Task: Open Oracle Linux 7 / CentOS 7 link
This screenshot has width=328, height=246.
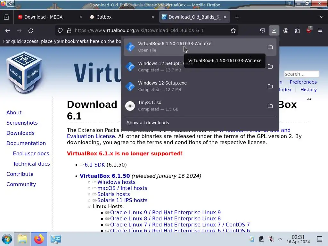Action: [x=180, y=225]
